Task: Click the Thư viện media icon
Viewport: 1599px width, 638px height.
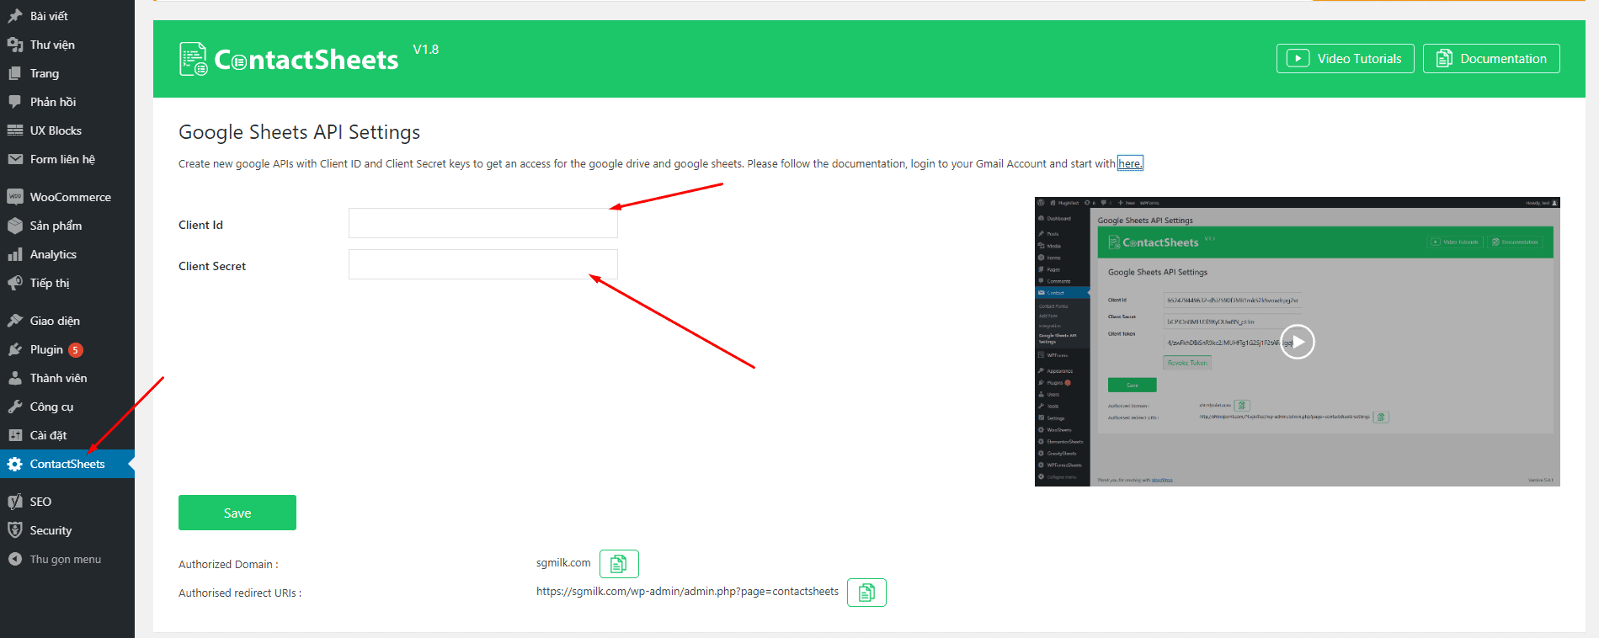Action: (x=15, y=45)
